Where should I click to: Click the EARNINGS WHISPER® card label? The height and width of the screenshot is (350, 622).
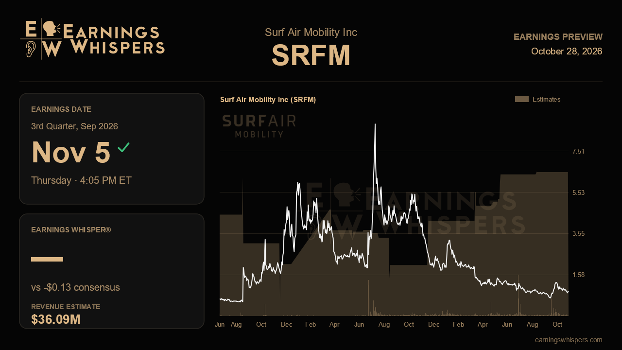[x=71, y=229]
